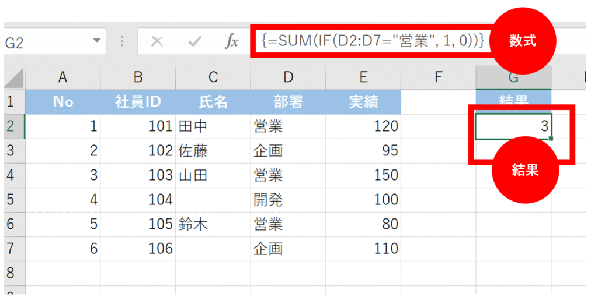Click the Select All corner triangle
The height and width of the screenshot is (304, 598).
(14, 78)
